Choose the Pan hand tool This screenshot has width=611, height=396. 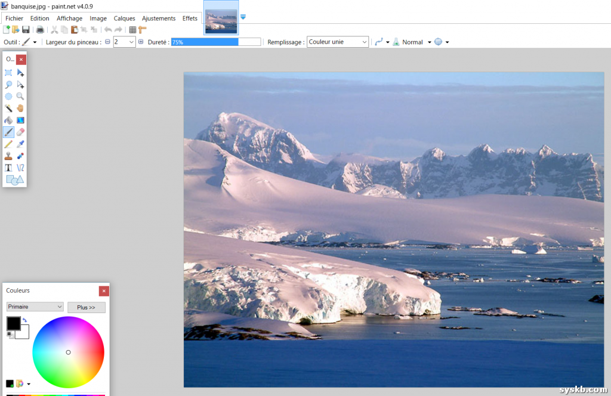coord(20,108)
